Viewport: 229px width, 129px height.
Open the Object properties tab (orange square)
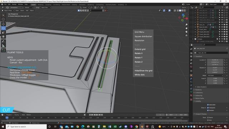pyautogui.click(x=191, y=75)
